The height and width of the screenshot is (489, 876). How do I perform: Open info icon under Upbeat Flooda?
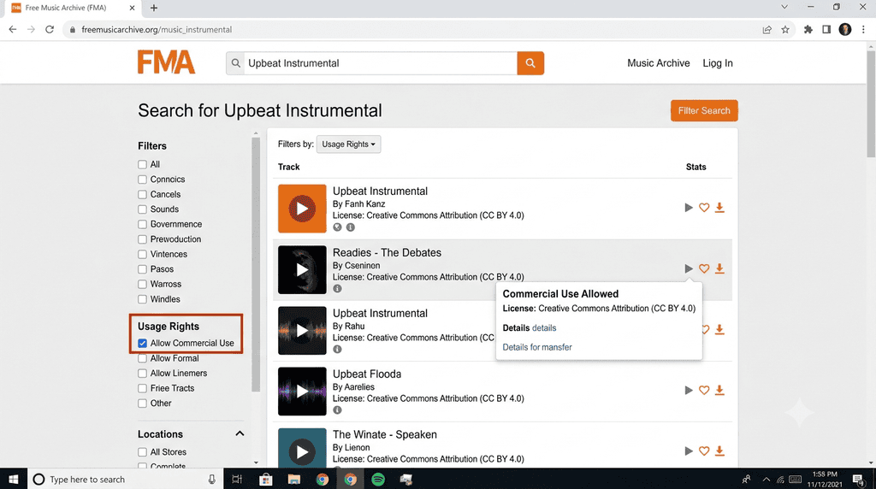tap(337, 410)
